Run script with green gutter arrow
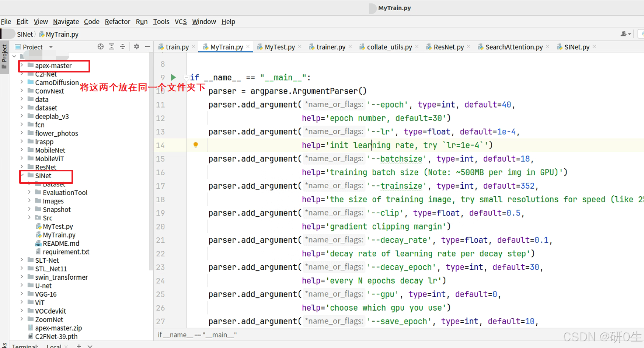The image size is (644, 348). point(173,77)
